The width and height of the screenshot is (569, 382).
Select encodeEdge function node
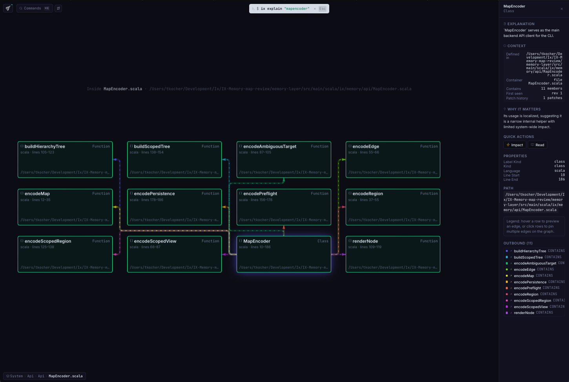point(393,160)
